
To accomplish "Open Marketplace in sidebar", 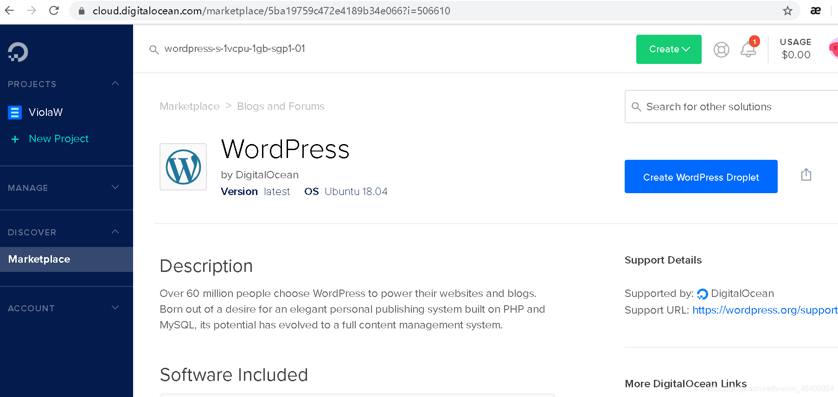I will (x=66, y=259).
